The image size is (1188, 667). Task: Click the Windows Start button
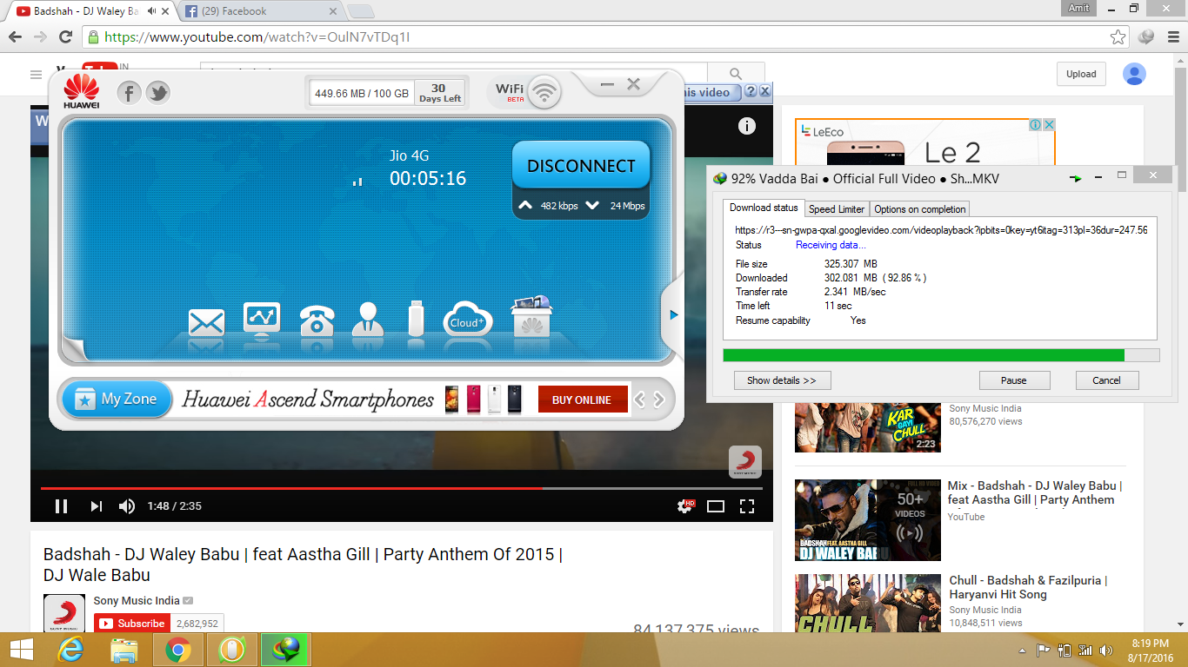click(x=21, y=650)
